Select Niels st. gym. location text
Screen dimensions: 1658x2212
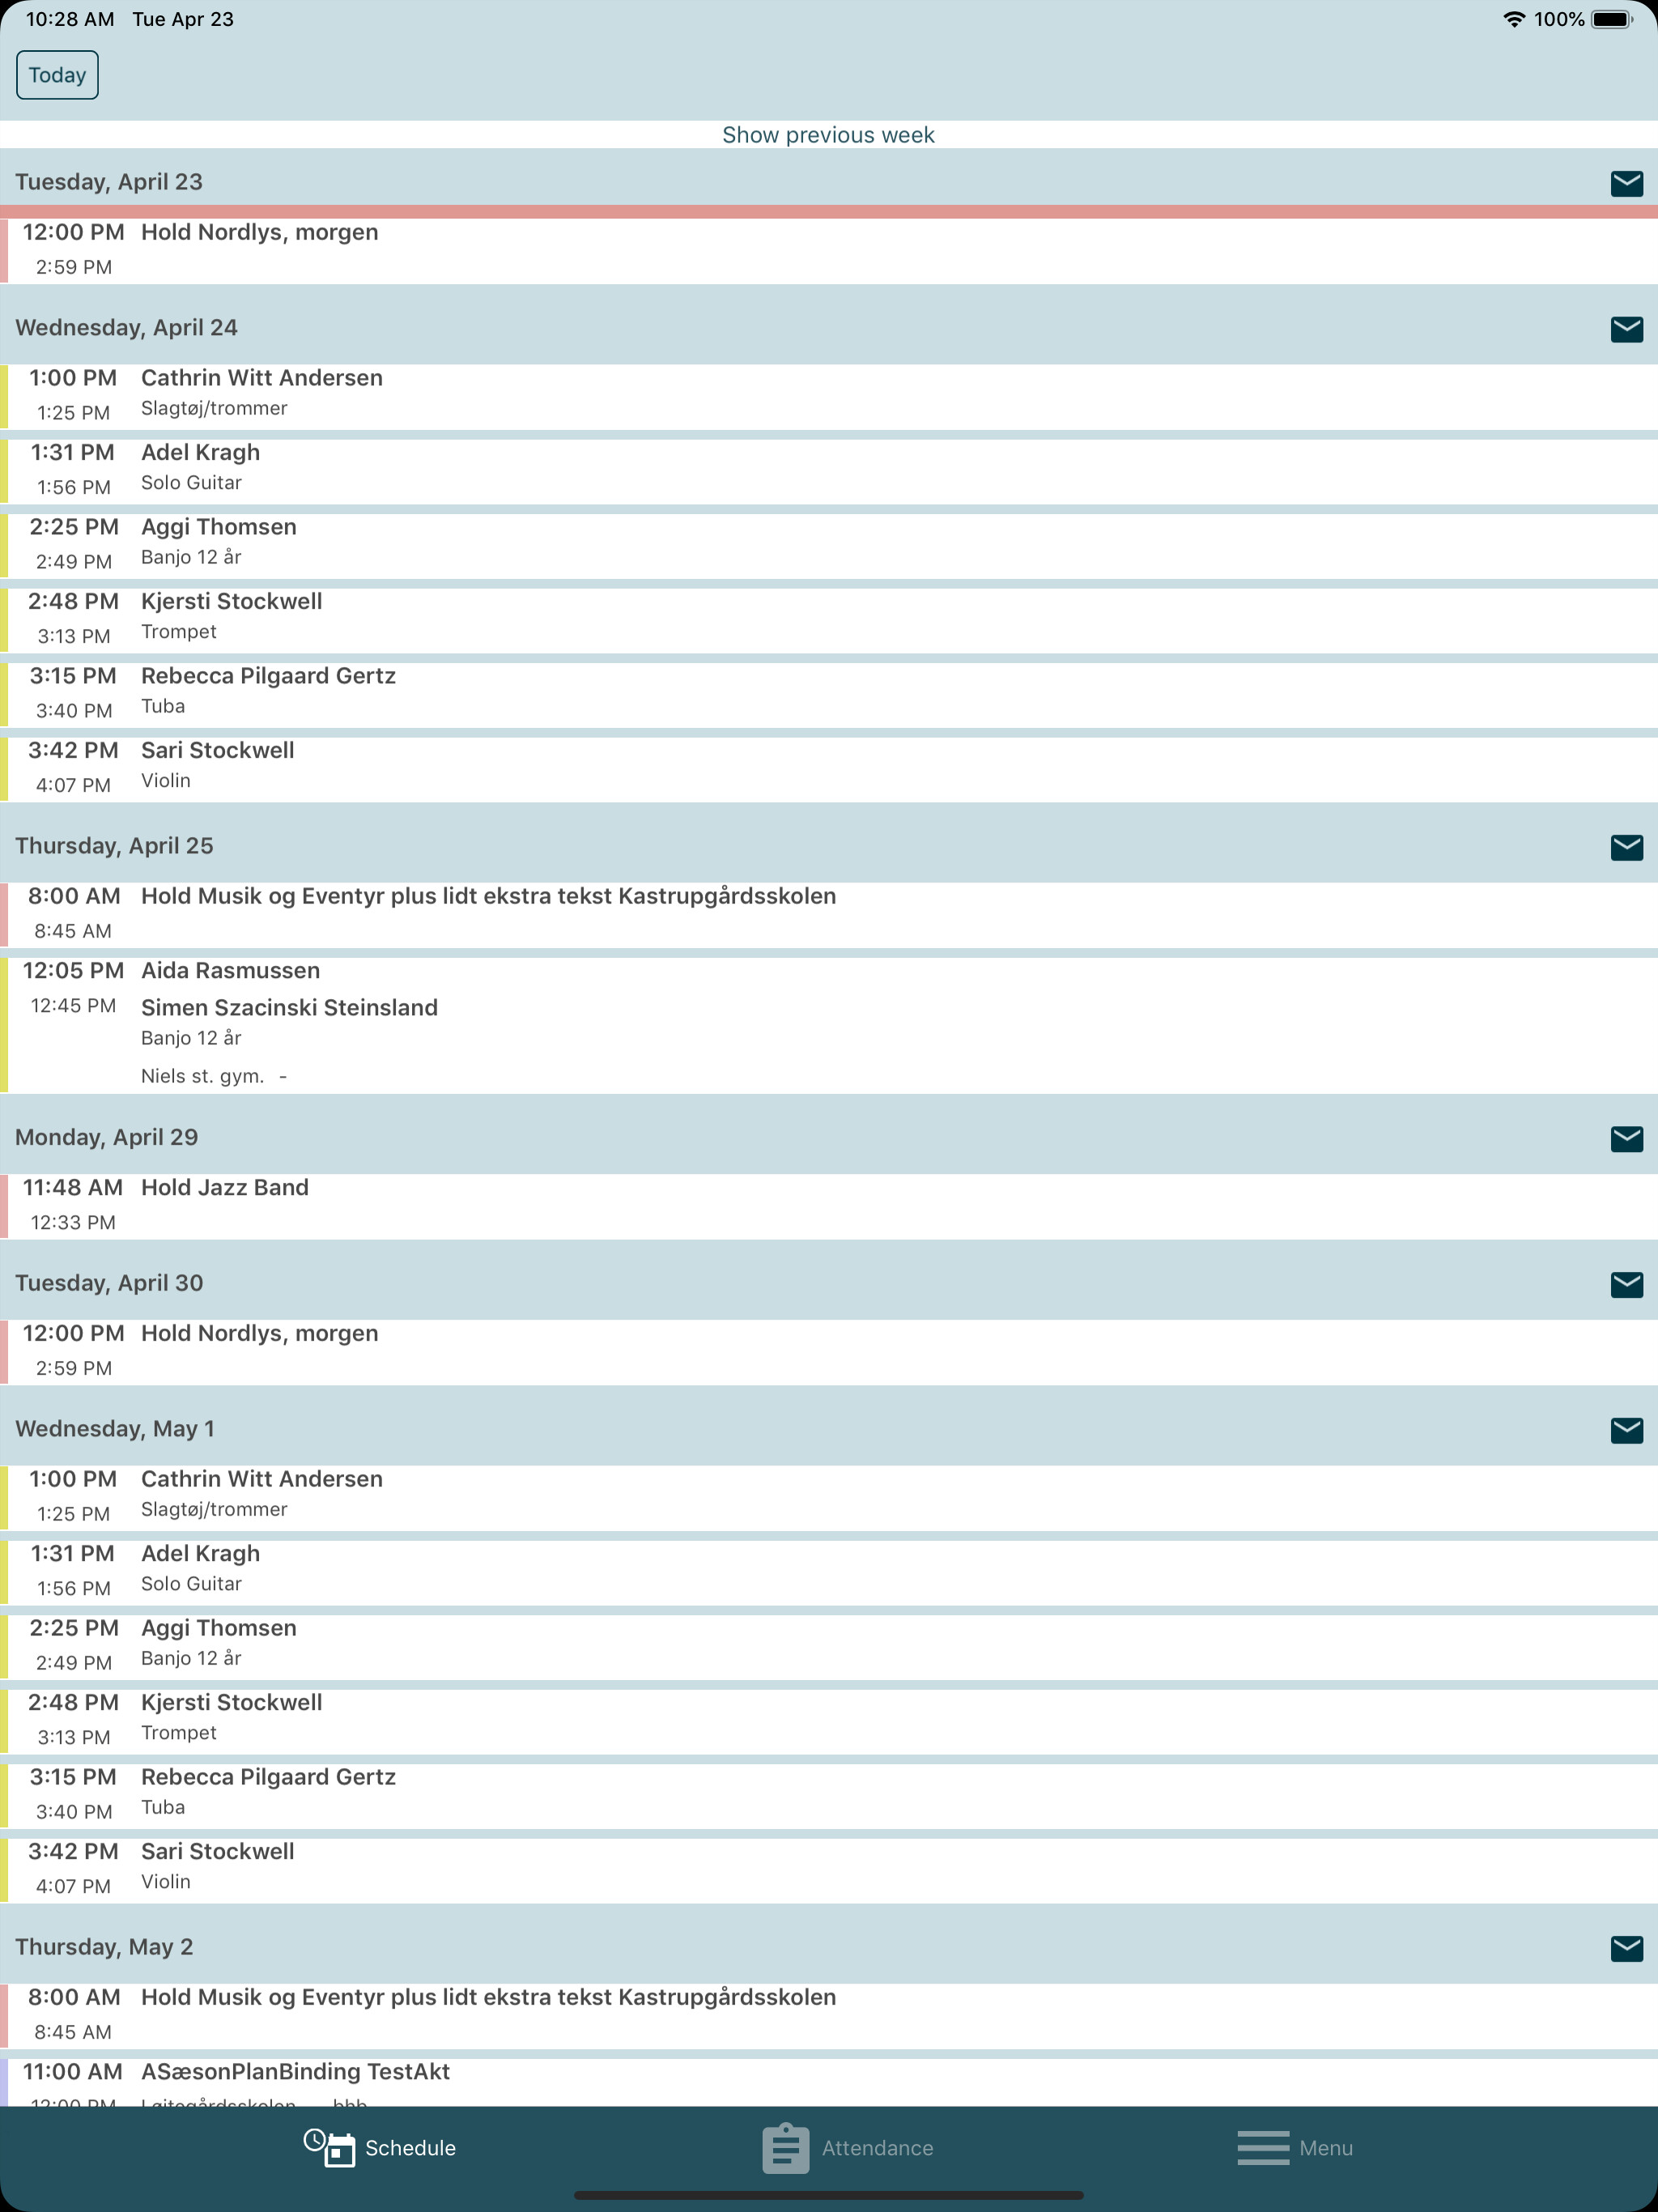202,1077
